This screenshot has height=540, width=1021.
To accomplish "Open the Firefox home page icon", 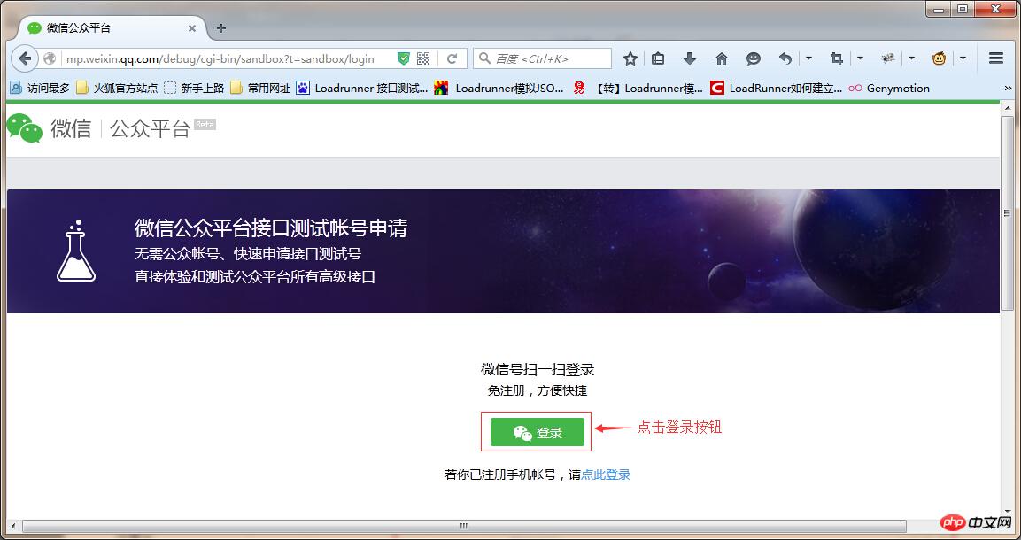I will 723,58.
